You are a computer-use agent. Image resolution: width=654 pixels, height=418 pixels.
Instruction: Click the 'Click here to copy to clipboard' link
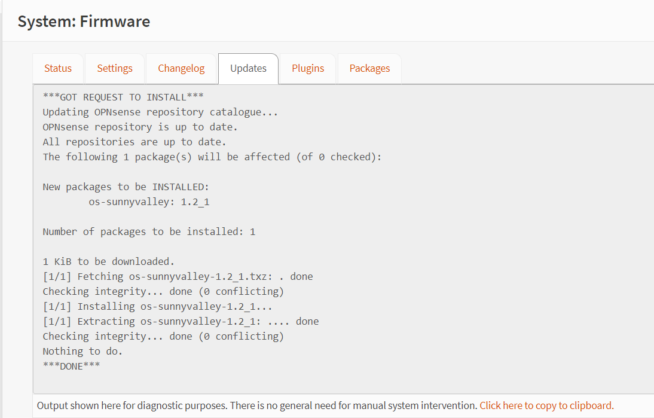546,405
